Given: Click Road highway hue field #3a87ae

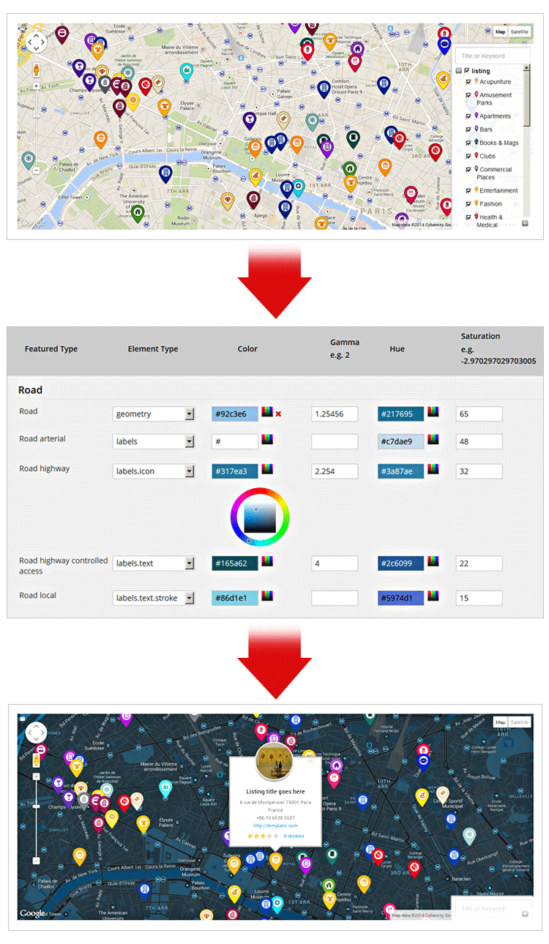Looking at the screenshot, I should 401,471.
